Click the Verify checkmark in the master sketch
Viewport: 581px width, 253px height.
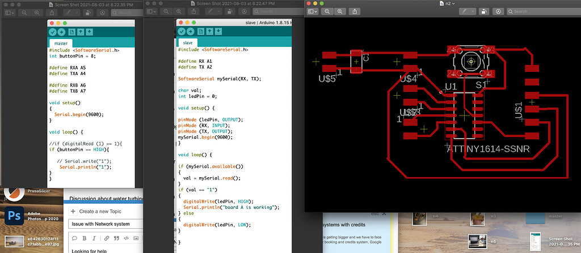(52, 32)
